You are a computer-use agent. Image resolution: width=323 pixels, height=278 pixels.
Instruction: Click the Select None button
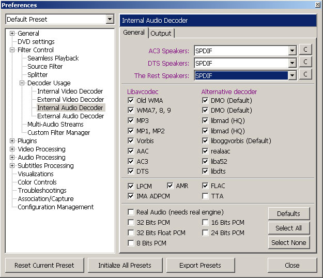(289, 242)
